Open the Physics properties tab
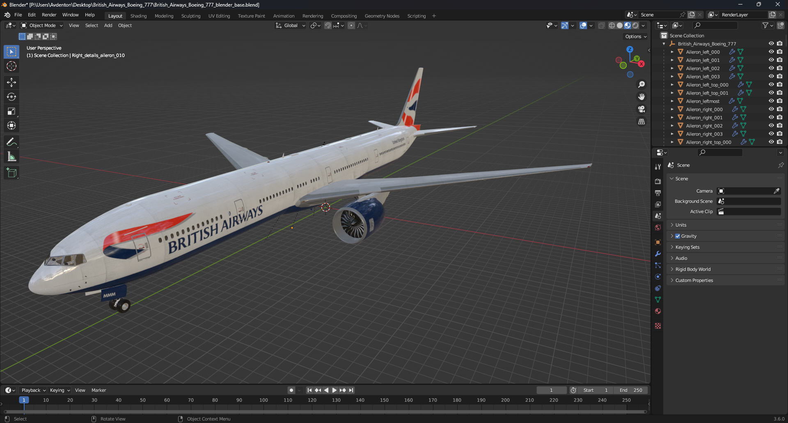Screen dimensions: 788x423 coord(658,277)
